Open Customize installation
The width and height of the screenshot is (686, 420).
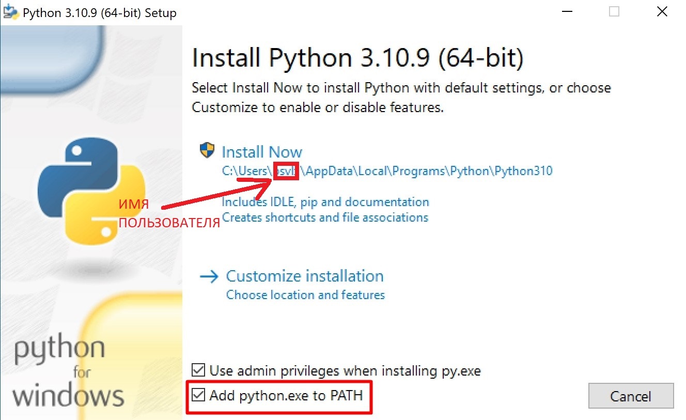tap(305, 276)
